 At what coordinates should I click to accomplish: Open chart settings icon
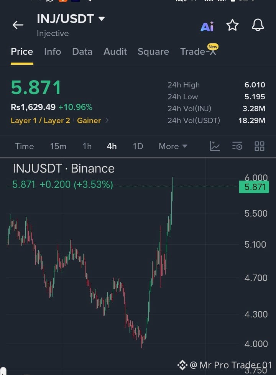tap(237, 146)
